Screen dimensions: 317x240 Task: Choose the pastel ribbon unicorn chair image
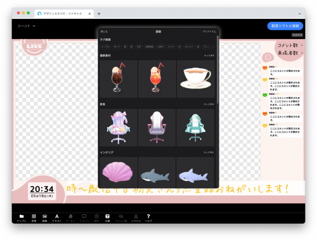pyautogui.click(x=118, y=128)
